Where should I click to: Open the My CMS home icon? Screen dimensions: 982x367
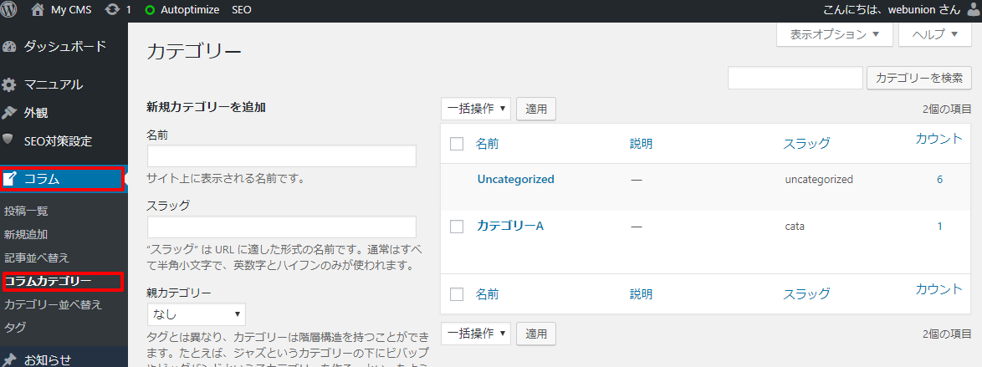coord(38,10)
